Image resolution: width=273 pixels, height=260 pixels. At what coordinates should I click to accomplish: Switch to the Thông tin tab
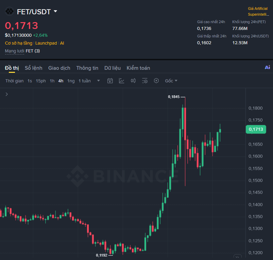(x=87, y=68)
